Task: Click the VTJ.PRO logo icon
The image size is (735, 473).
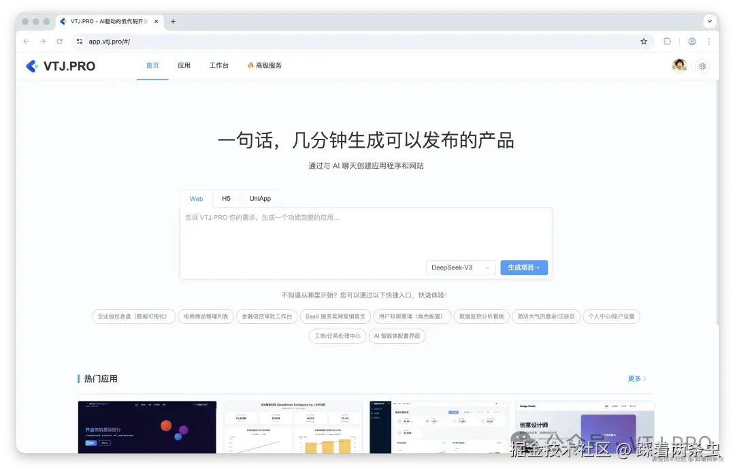Action: point(31,65)
